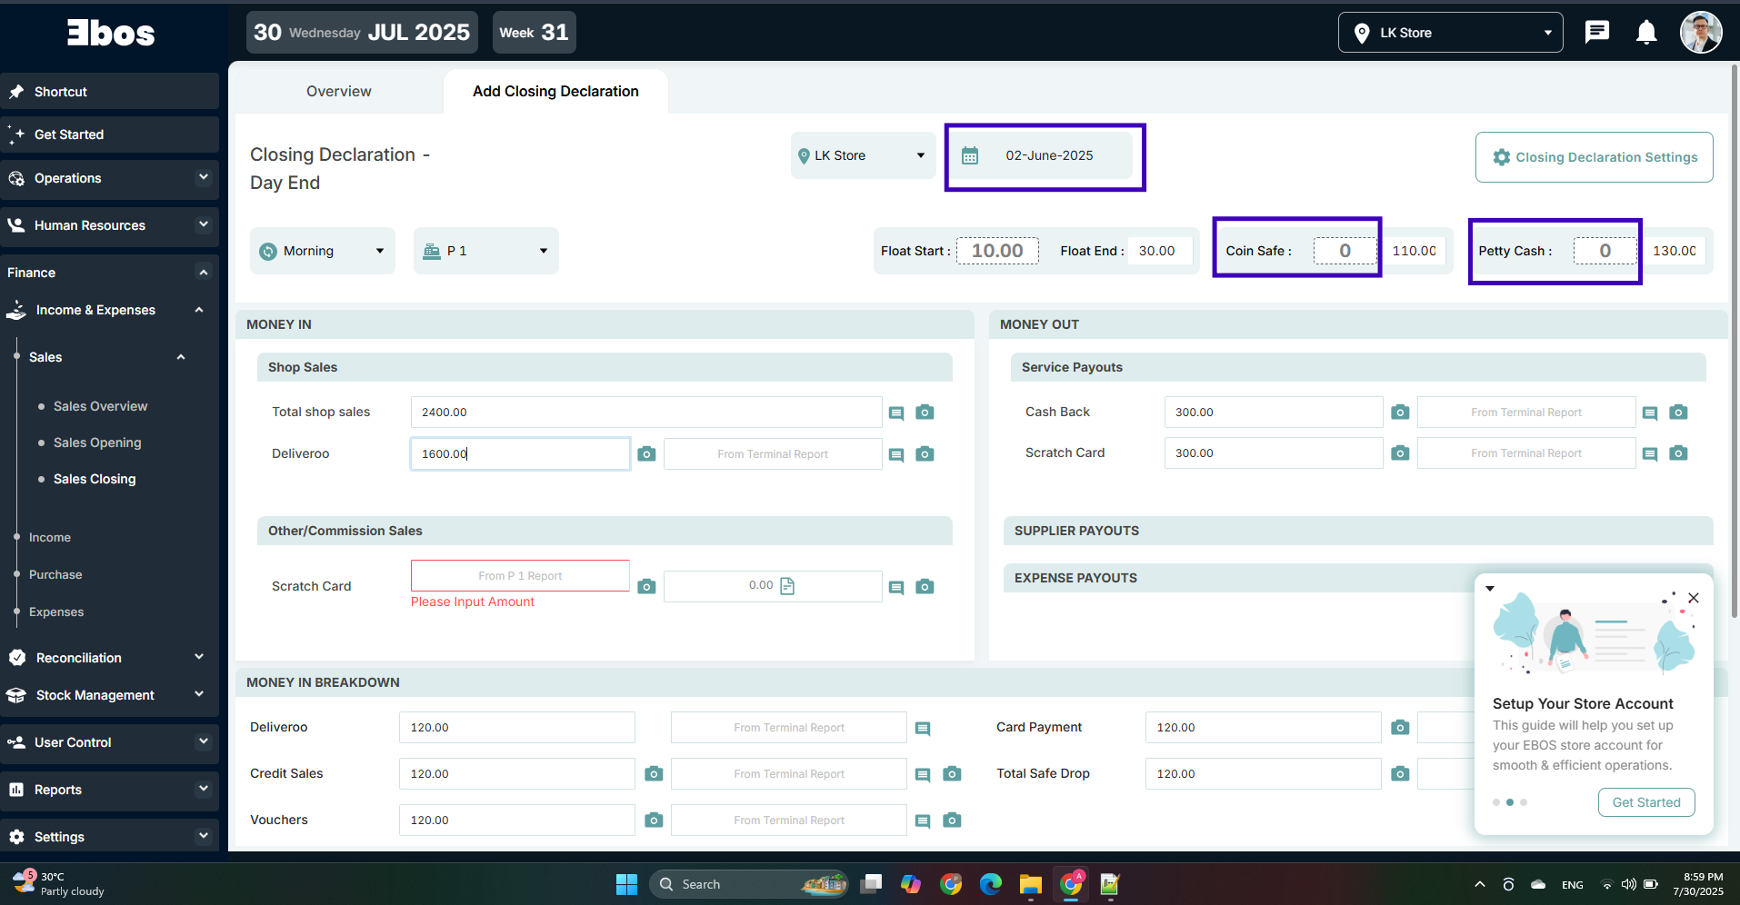Open the notifications bell
The width and height of the screenshot is (1740, 905).
coord(1646,33)
